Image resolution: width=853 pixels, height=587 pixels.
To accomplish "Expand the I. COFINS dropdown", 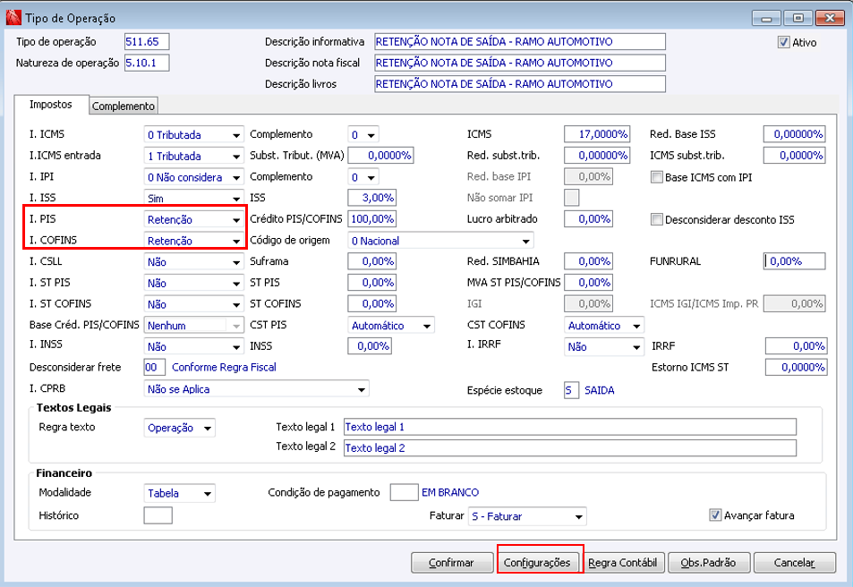I will (193, 241).
